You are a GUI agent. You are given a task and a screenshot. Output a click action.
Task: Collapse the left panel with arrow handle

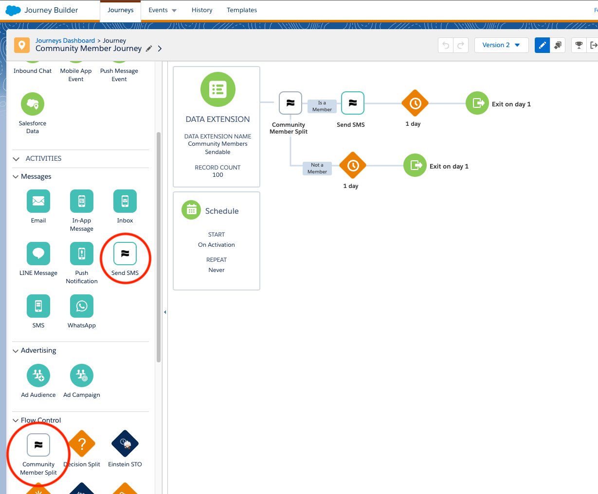165,312
